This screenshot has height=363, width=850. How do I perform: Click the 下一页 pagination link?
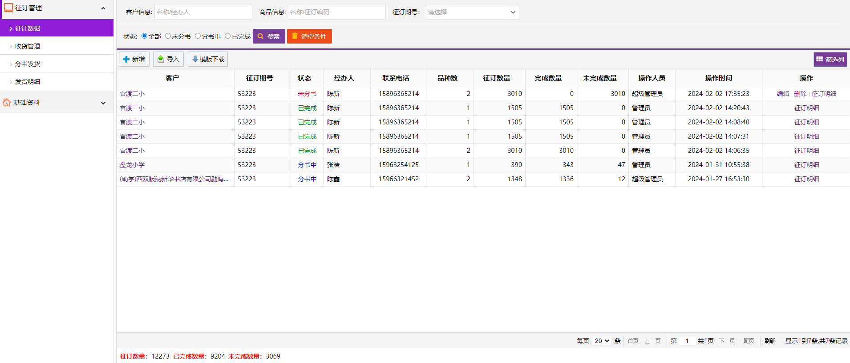(x=727, y=341)
